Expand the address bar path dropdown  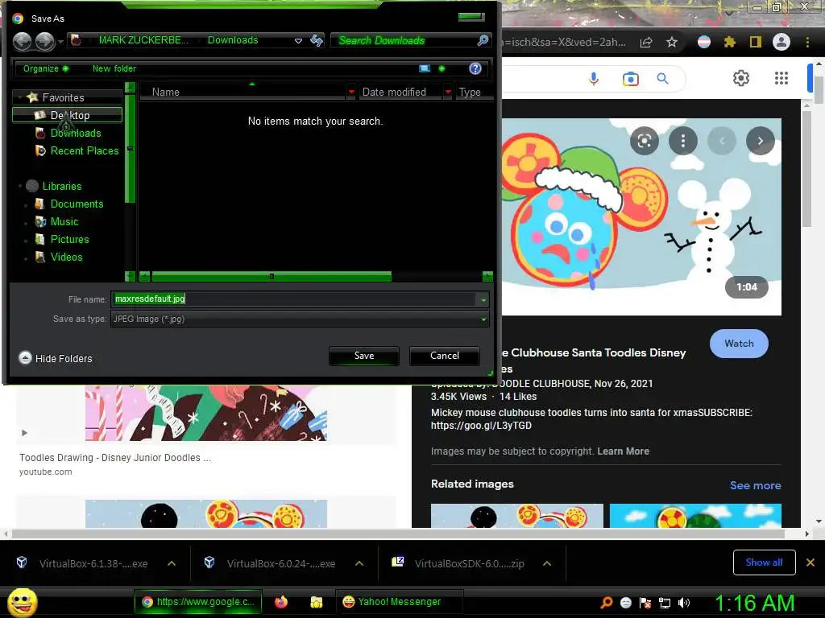298,40
